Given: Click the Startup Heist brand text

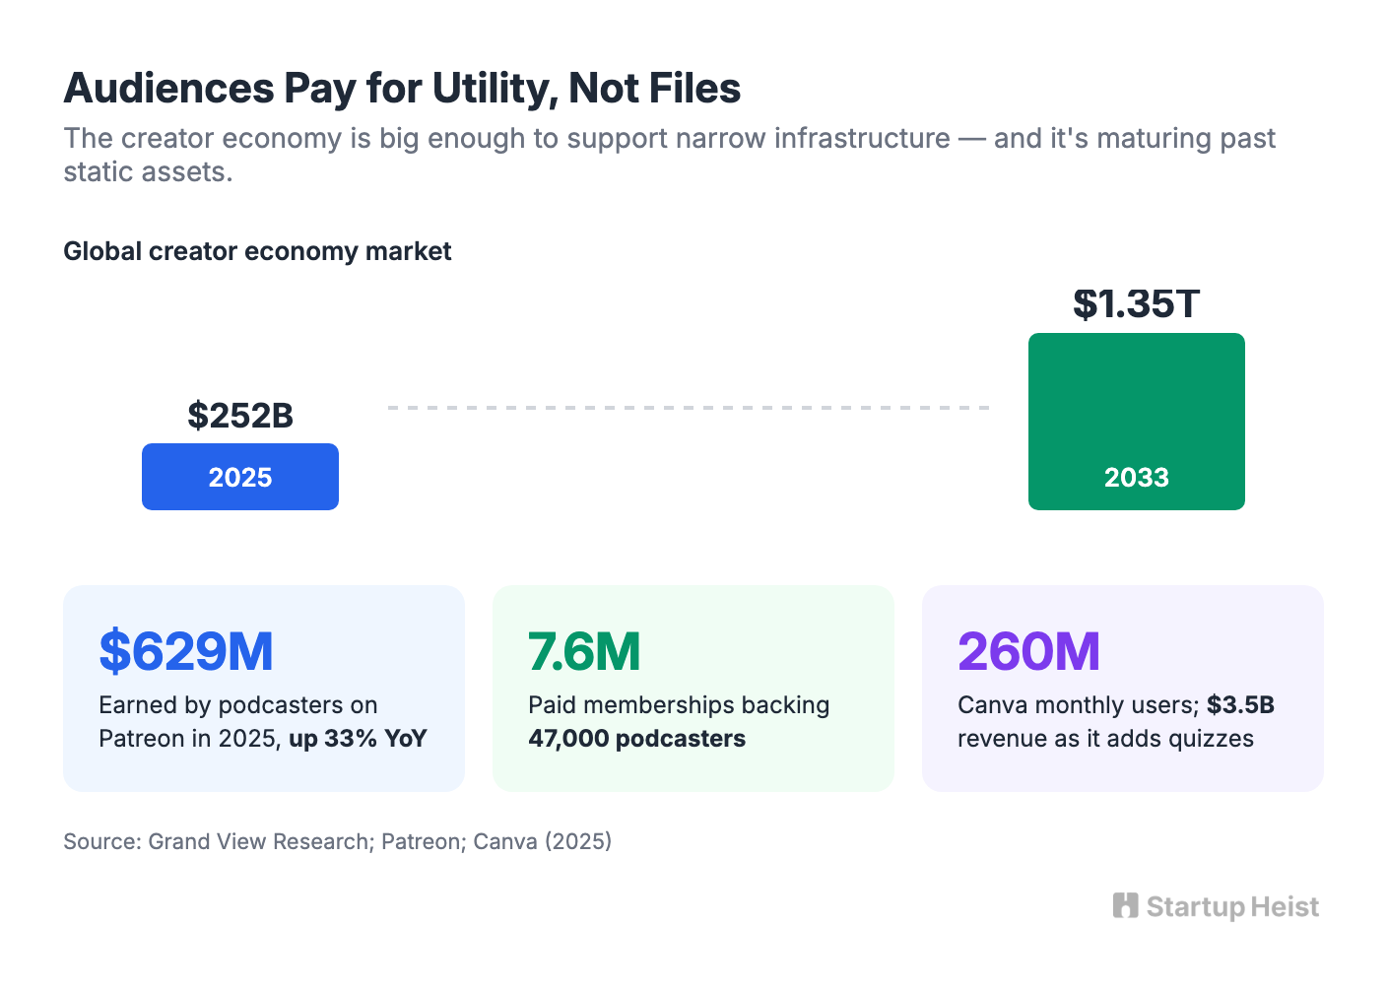Looking at the screenshot, I should tap(1232, 906).
